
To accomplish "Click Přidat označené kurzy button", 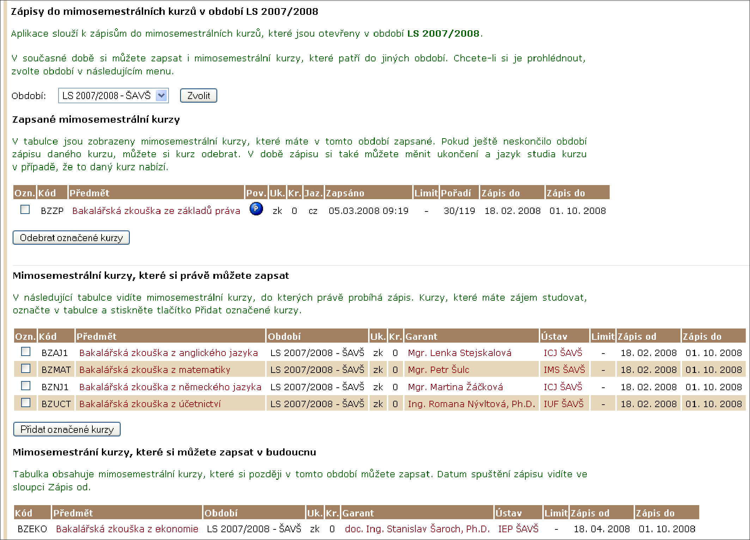I will tap(68, 430).
